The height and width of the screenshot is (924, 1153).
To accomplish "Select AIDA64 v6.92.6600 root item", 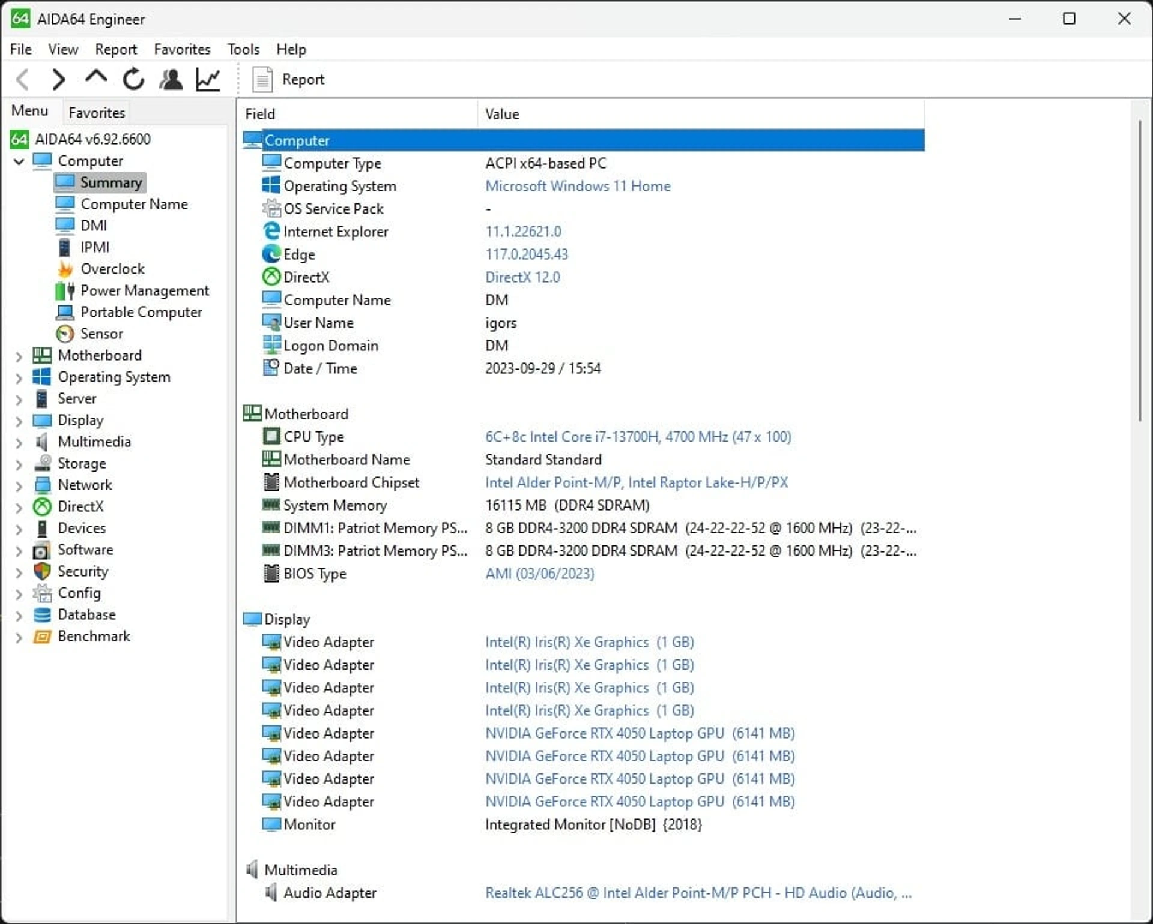I will tap(80, 139).
